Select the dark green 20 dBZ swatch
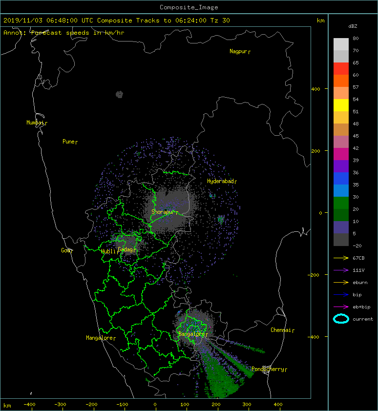The image size is (378, 411). click(x=341, y=215)
